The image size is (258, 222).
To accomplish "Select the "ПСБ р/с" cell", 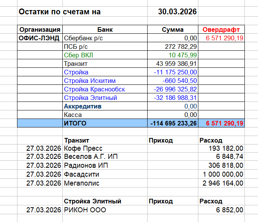I will click(x=105, y=46).
